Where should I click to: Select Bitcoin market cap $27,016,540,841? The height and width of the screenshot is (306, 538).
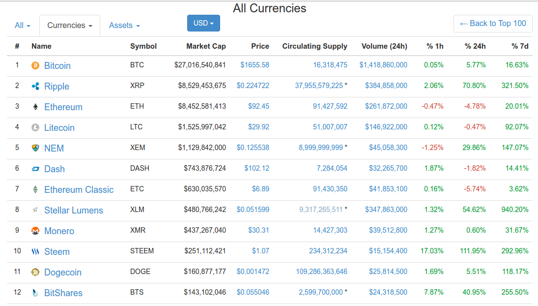tap(200, 65)
